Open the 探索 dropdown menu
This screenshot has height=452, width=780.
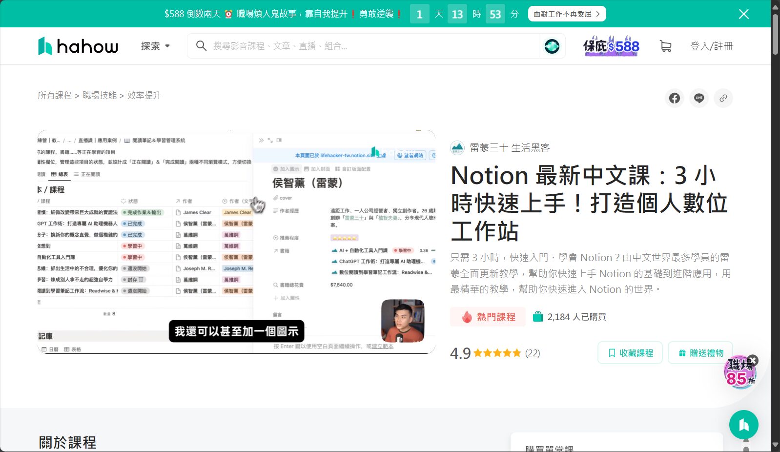click(x=155, y=46)
